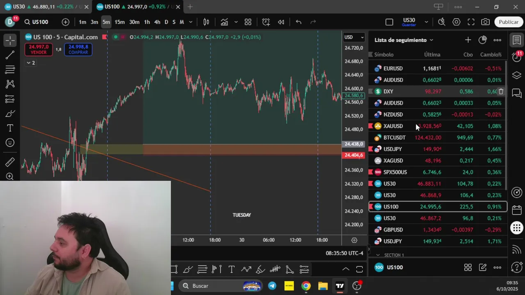Select GBPUSD in the watchlist

438,230
